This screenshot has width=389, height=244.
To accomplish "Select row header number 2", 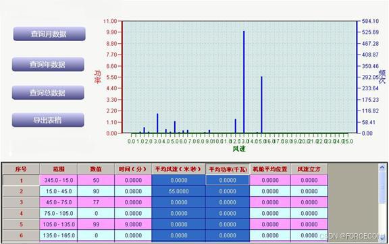I will (21, 191).
